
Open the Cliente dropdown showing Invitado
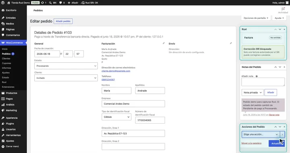coord(66,78)
